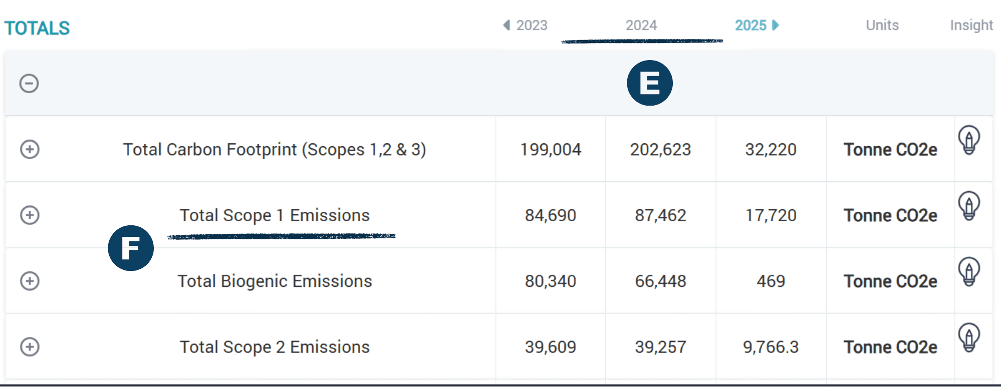Expand Total Carbon Footprint (Scopes 1,2 & 3) row
The width and height of the screenshot is (1001, 387).
tap(30, 149)
